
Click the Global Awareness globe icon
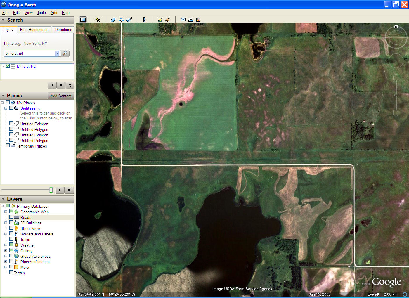click(x=16, y=256)
